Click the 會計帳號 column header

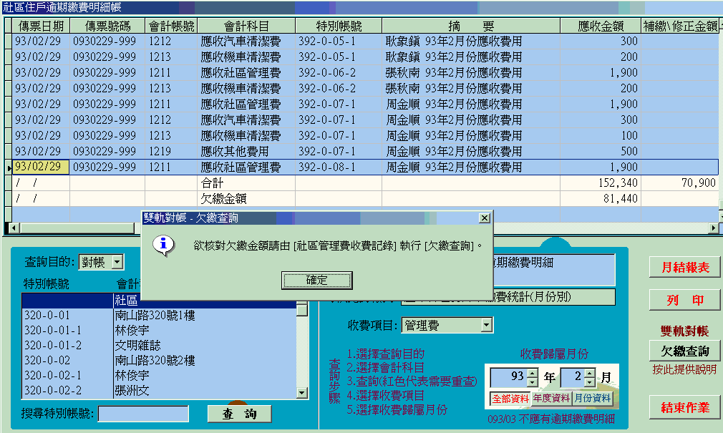tap(171, 26)
